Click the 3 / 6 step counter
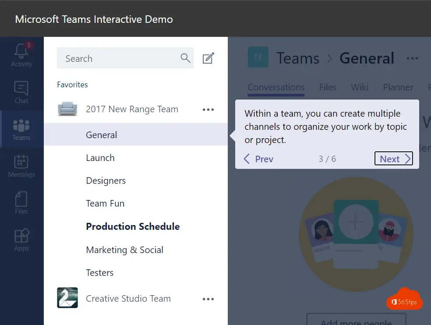Image resolution: width=431 pixels, height=325 pixels. [x=327, y=159]
